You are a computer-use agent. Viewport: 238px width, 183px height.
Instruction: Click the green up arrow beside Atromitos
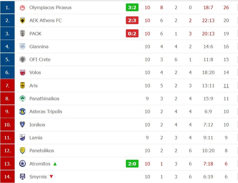[x=55, y=164]
